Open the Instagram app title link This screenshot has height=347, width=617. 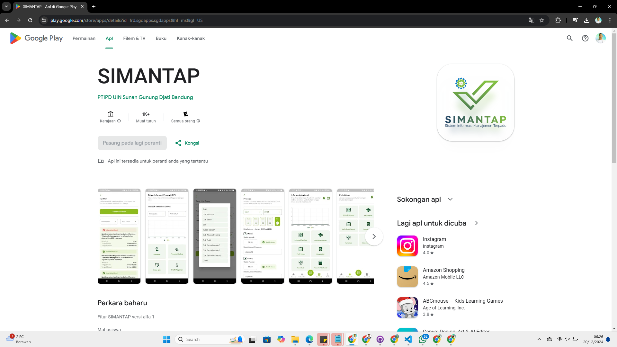pyautogui.click(x=434, y=239)
